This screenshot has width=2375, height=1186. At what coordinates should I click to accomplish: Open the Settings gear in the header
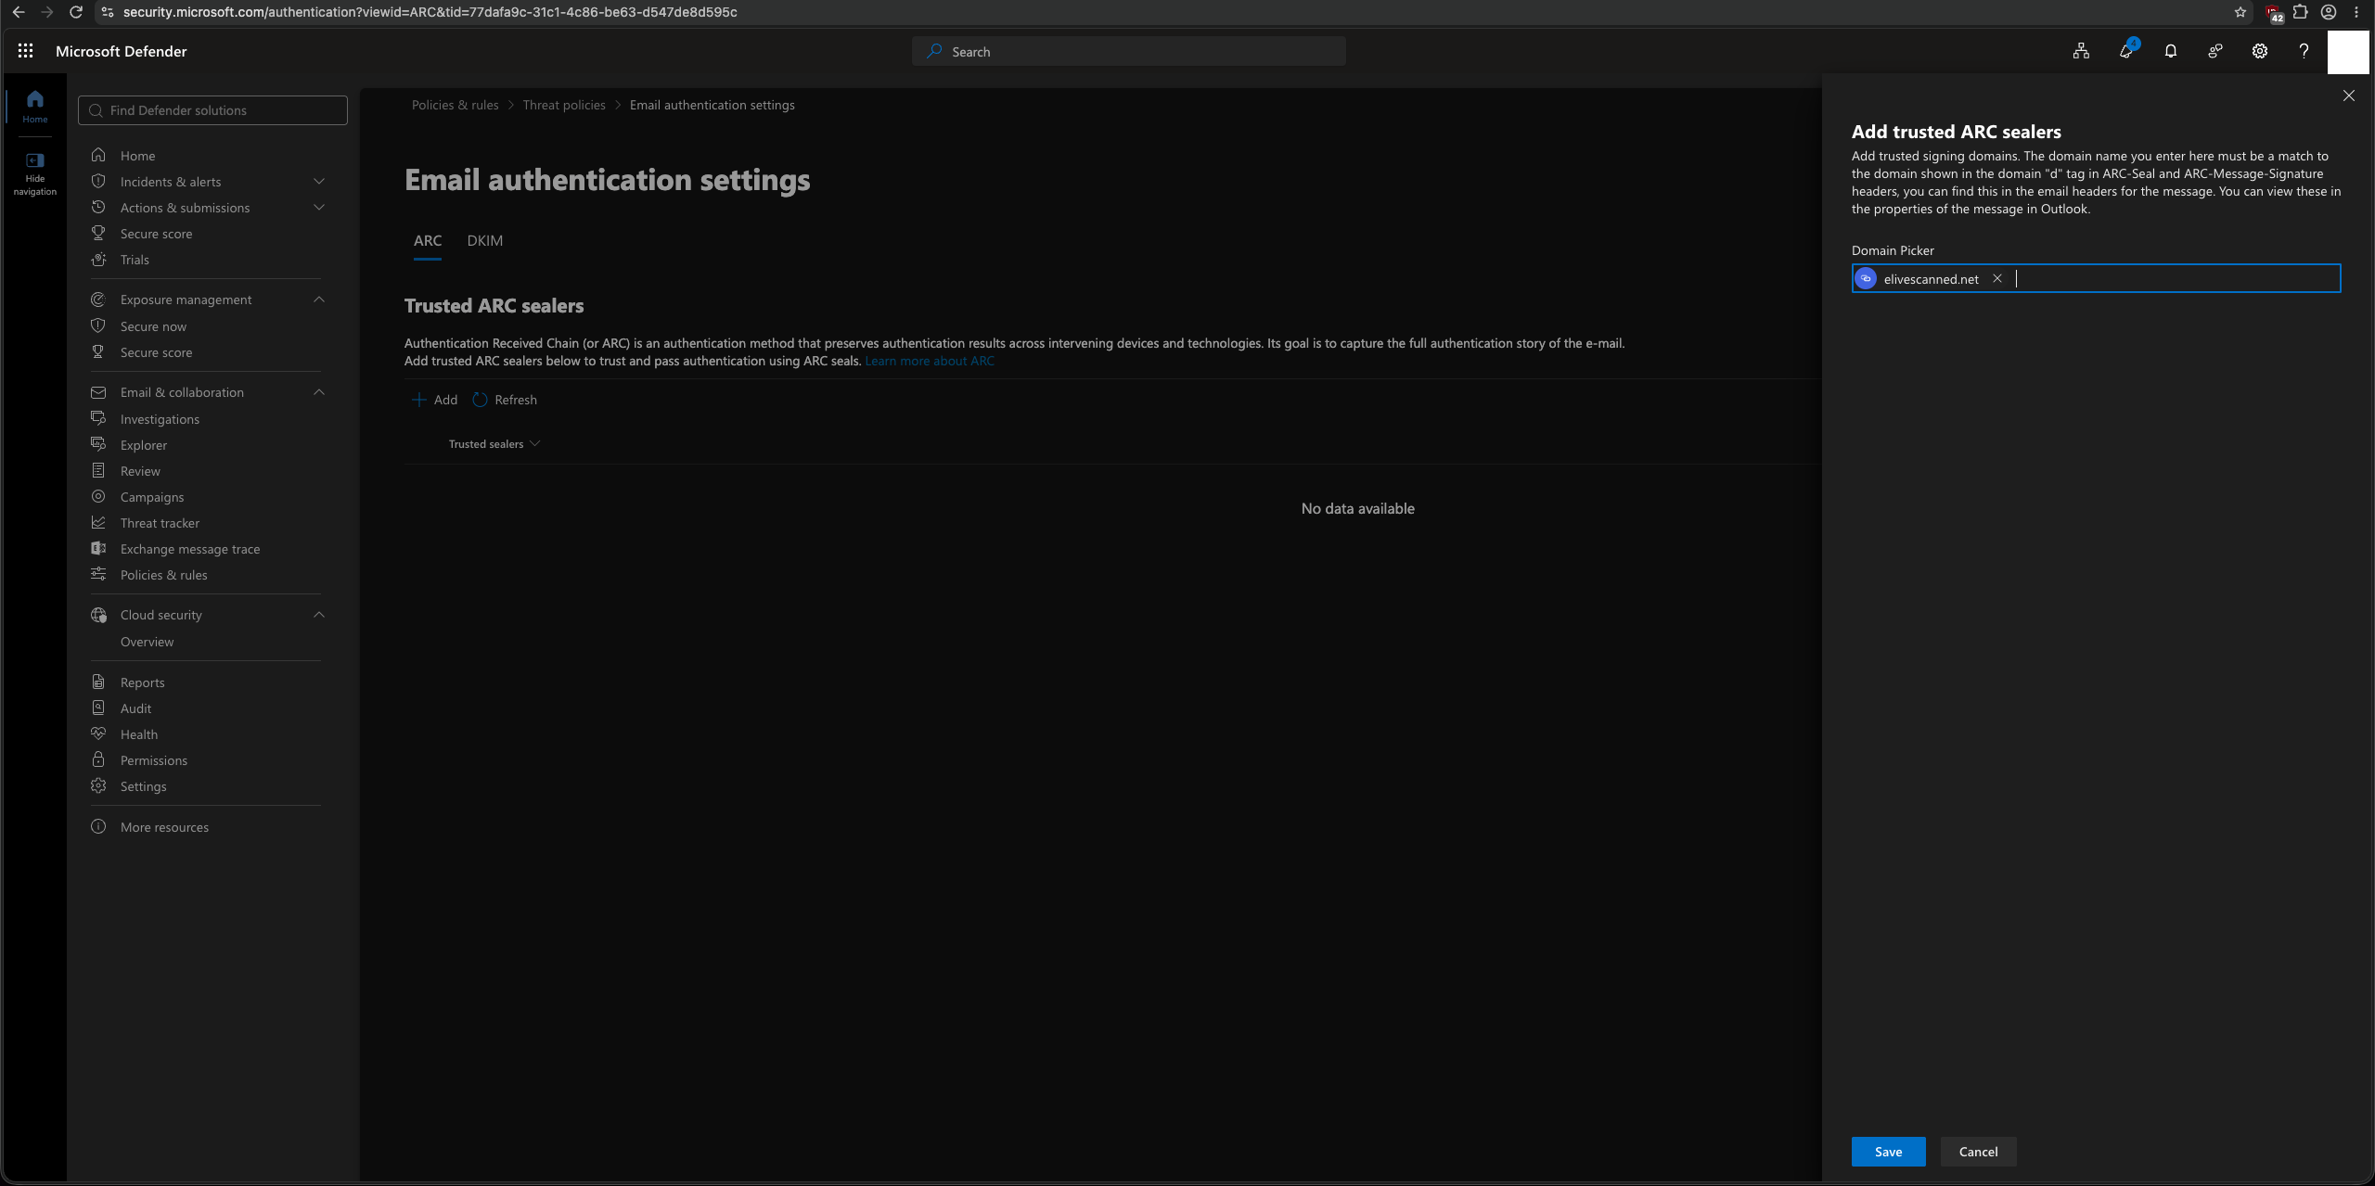coord(2259,51)
